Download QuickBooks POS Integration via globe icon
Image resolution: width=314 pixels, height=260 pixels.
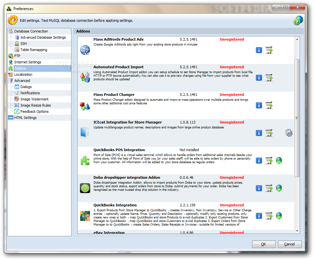click(279, 161)
